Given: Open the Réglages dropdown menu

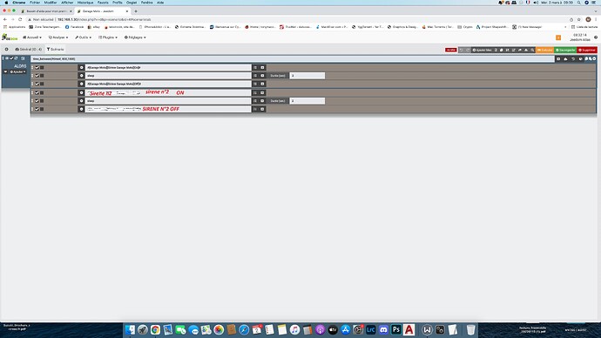Looking at the screenshot, I should click(x=135, y=37).
